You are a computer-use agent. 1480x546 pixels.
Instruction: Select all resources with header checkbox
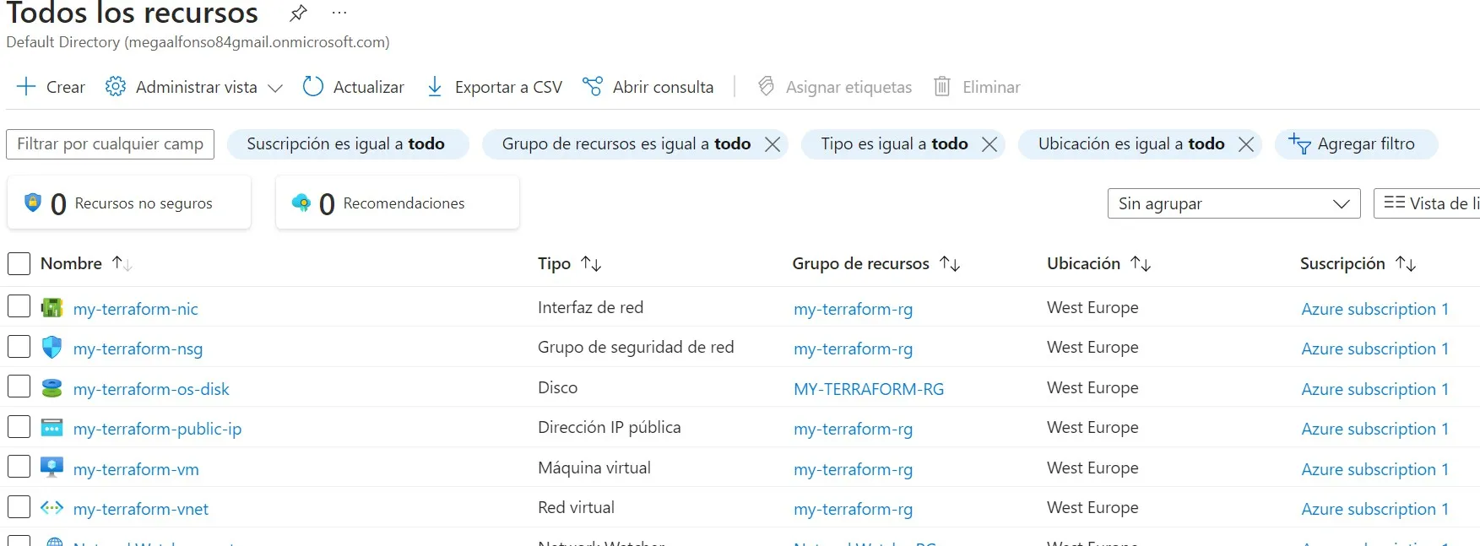point(19,264)
